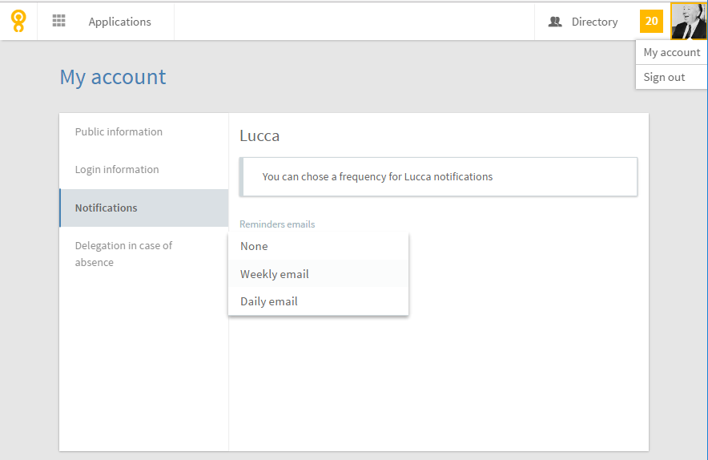The image size is (708, 460).
Task: Click the Lucca orange logo icon
Action: click(x=18, y=22)
